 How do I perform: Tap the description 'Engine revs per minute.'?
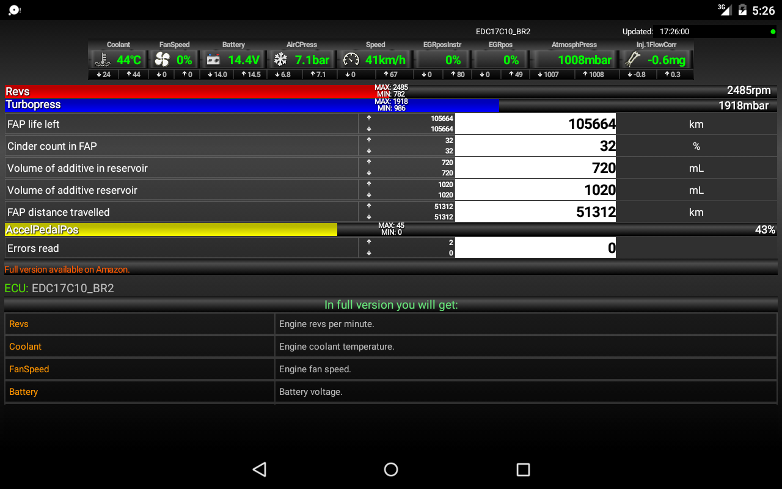pyautogui.click(x=326, y=324)
